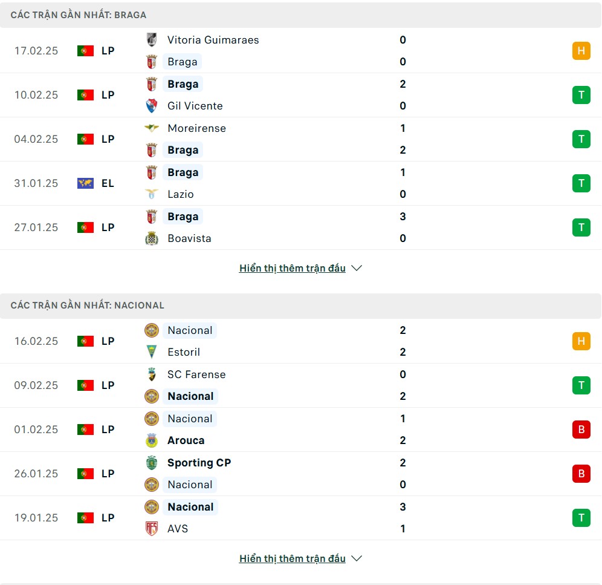Click the Arouca club crest
The image size is (602, 585).
click(152, 440)
